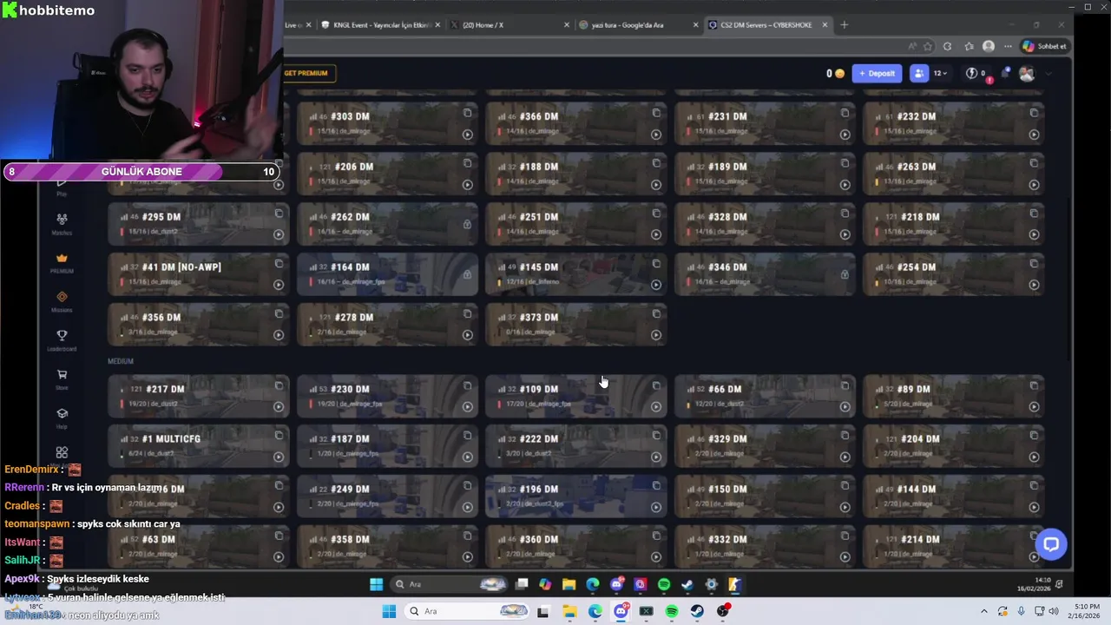Click the coin balance in header
Screen dimensions: 1111x625
[835, 74]
